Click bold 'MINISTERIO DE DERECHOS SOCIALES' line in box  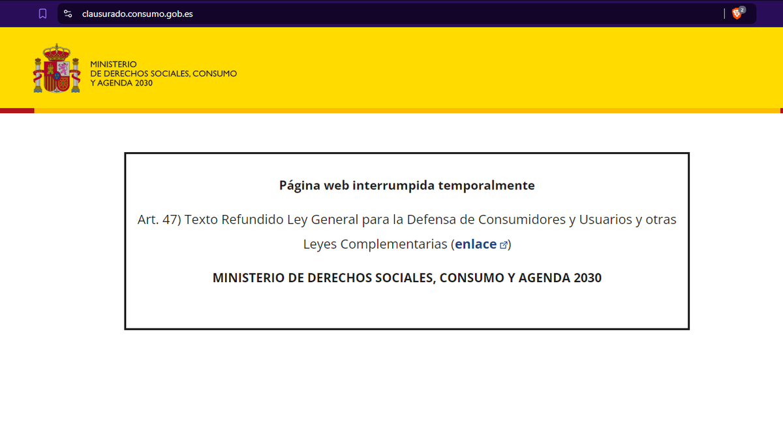click(407, 278)
